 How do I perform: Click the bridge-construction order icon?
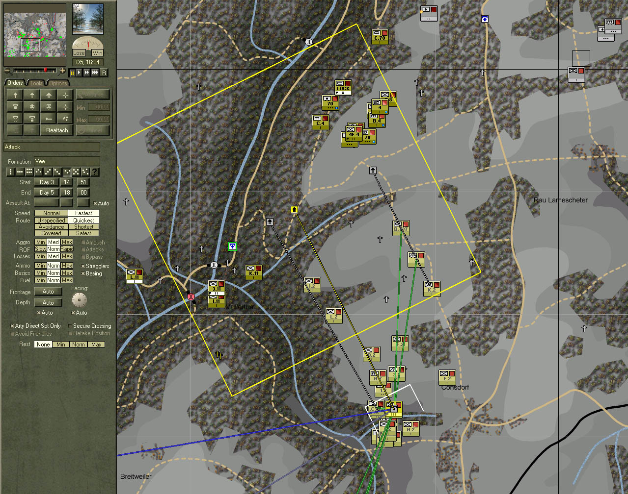click(15, 119)
